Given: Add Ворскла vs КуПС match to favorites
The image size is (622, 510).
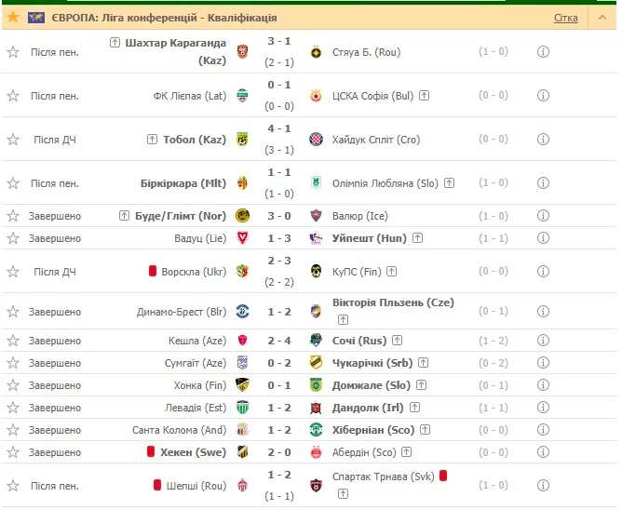Looking at the screenshot, I should 13,271.
